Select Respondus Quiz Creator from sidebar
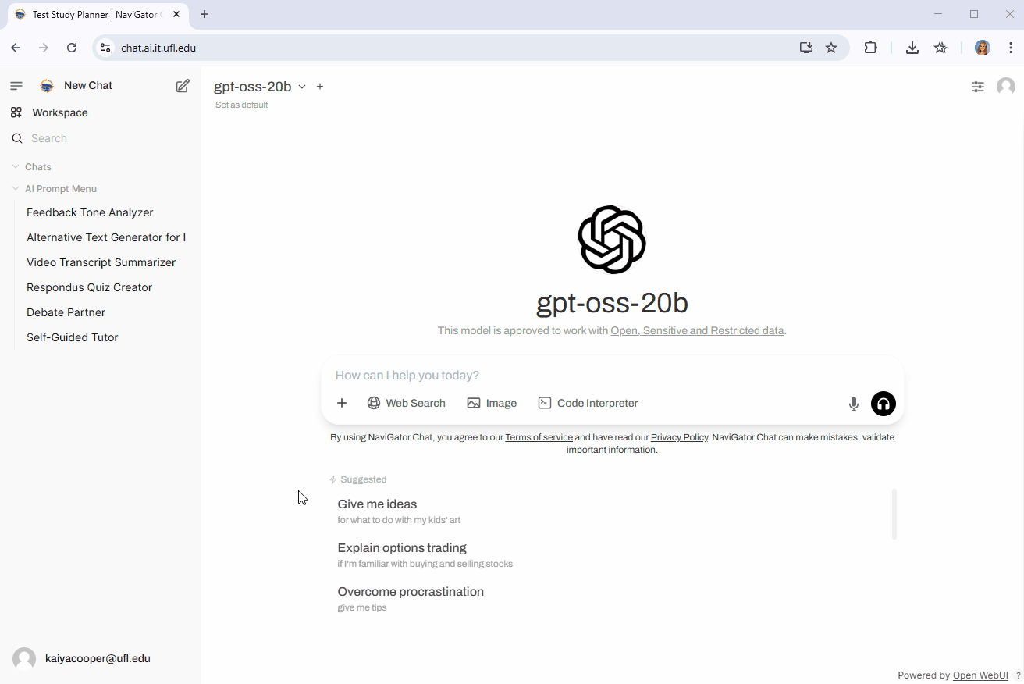This screenshot has width=1024, height=684. coord(89,287)
